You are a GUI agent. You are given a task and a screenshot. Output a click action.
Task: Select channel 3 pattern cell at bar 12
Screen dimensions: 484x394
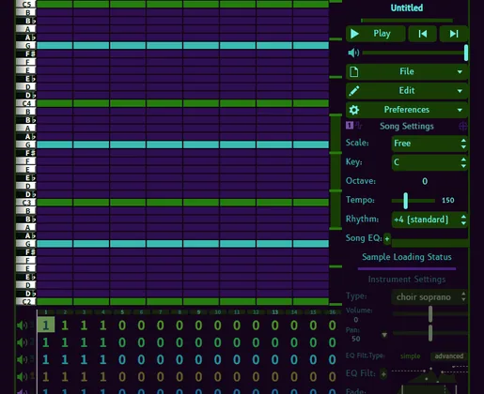[256, 359]
